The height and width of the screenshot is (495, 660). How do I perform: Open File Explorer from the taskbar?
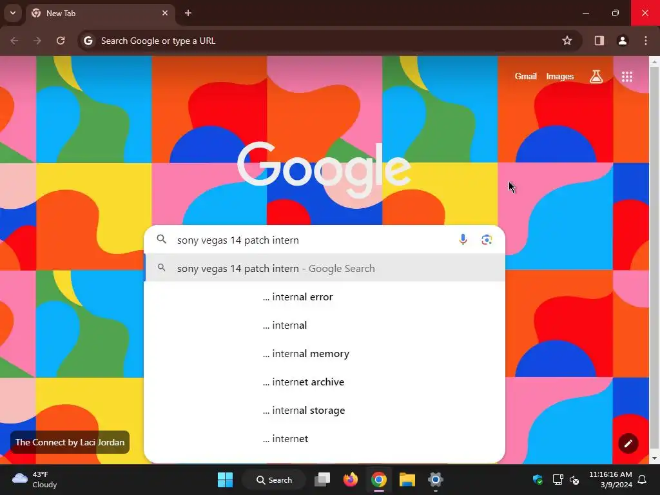(x=407, y=480)
